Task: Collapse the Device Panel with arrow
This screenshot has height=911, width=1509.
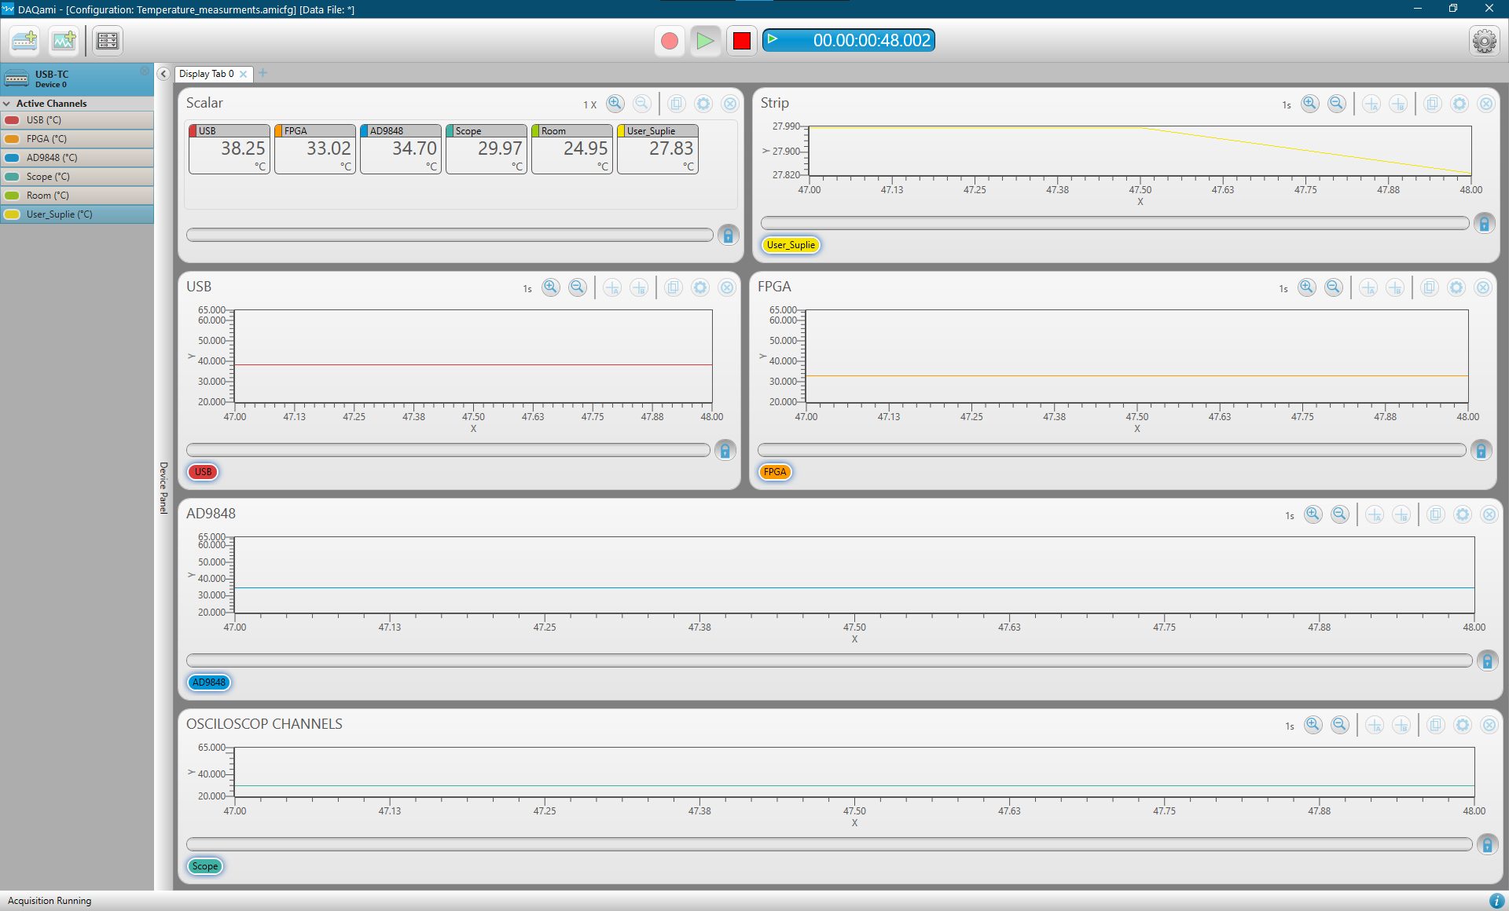Action: coord(163,74)
